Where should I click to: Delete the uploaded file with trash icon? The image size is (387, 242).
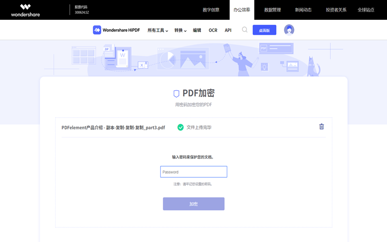(x=322, y=127)
